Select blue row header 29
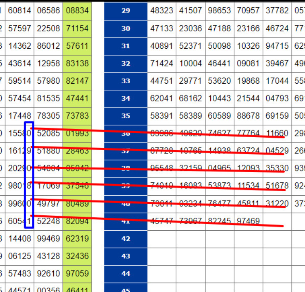This screenshot has height=292, width=305. pyautogui.click(x=126, y=11)
